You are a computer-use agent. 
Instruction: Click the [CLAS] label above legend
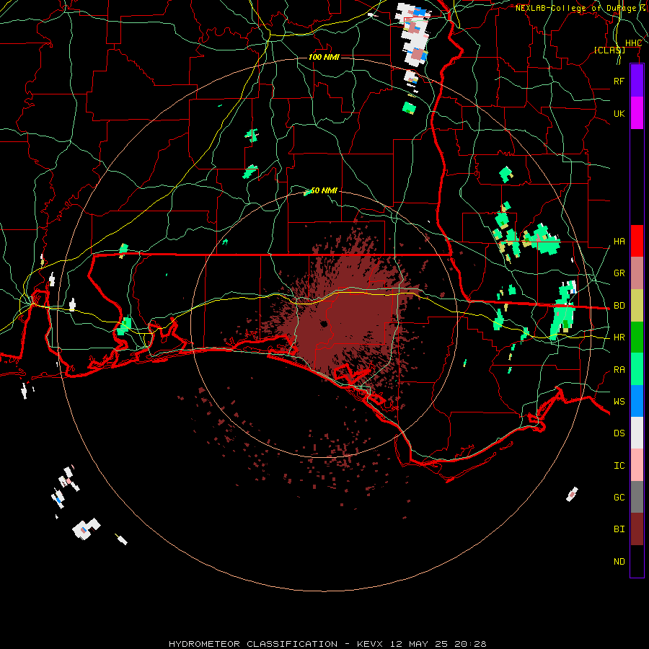click(x=609, y=50)
